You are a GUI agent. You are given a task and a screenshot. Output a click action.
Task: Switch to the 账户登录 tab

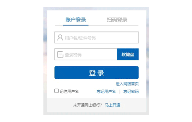pyautogui.click(x=76, y=20)
